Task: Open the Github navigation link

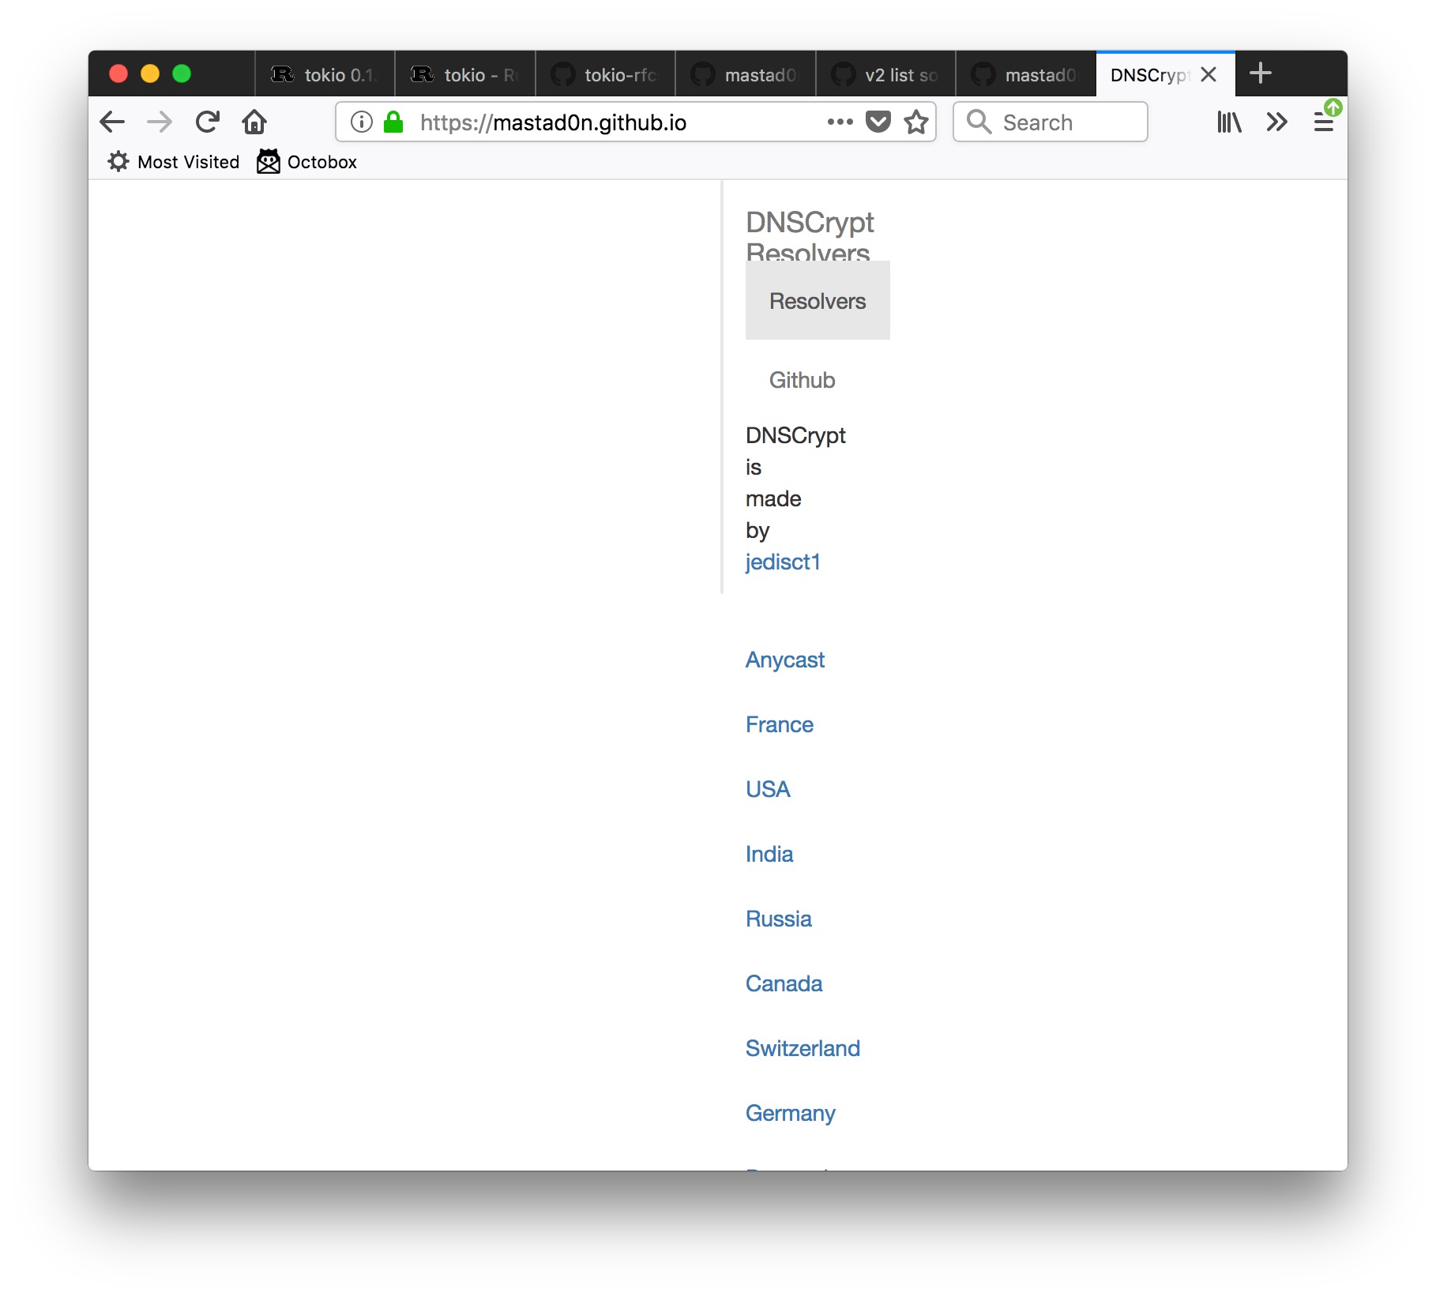Action: 802,380
